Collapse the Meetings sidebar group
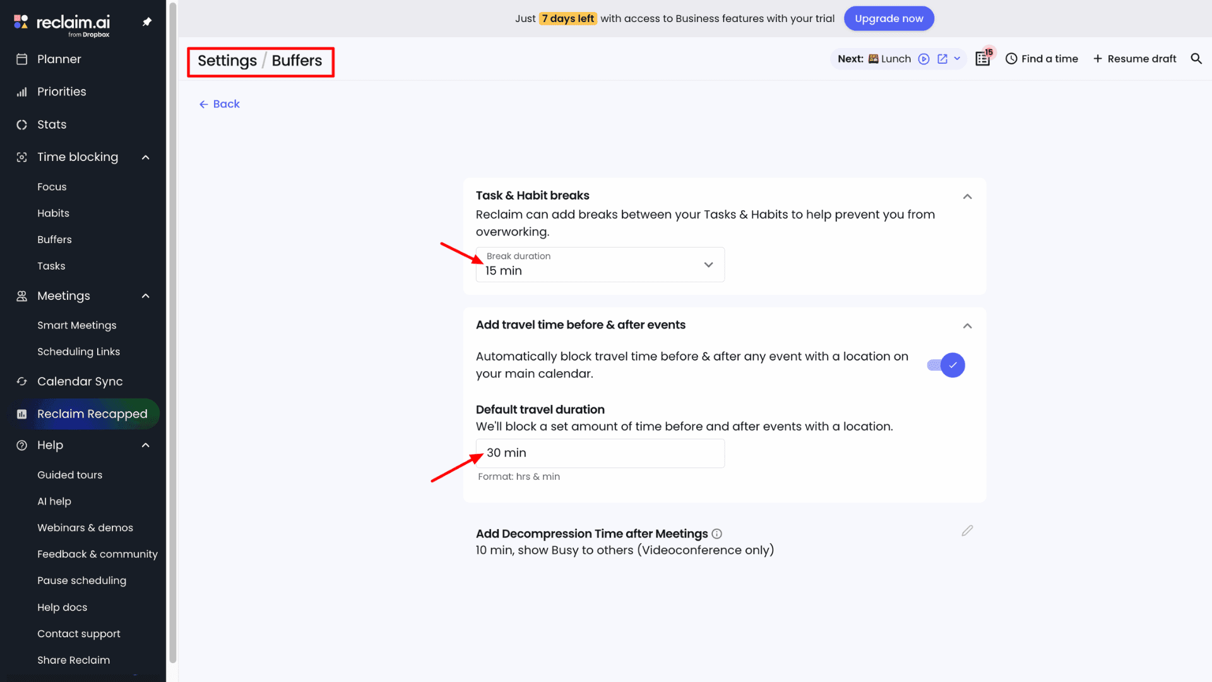 pyautogui.click(x=146, y=296)
